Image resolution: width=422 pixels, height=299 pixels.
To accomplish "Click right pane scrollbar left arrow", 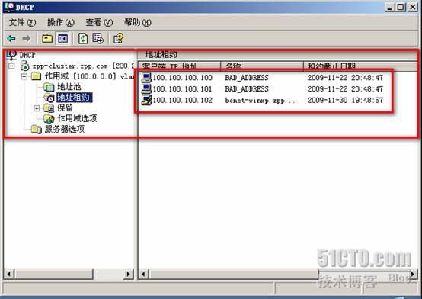I will (143, 275).
